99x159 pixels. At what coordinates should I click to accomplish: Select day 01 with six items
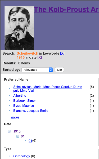[30, 141]
